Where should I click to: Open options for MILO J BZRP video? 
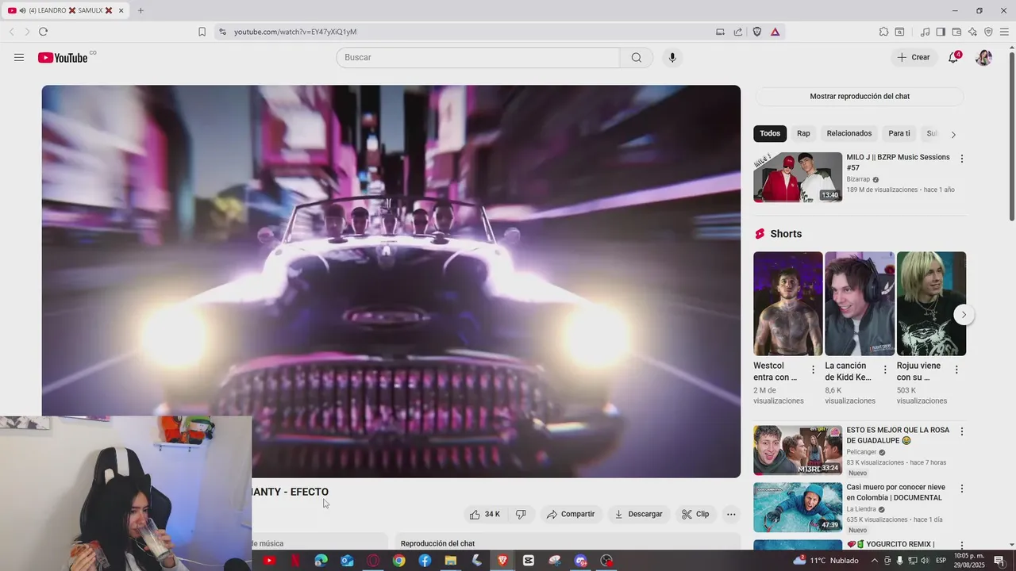pos(961,159)
